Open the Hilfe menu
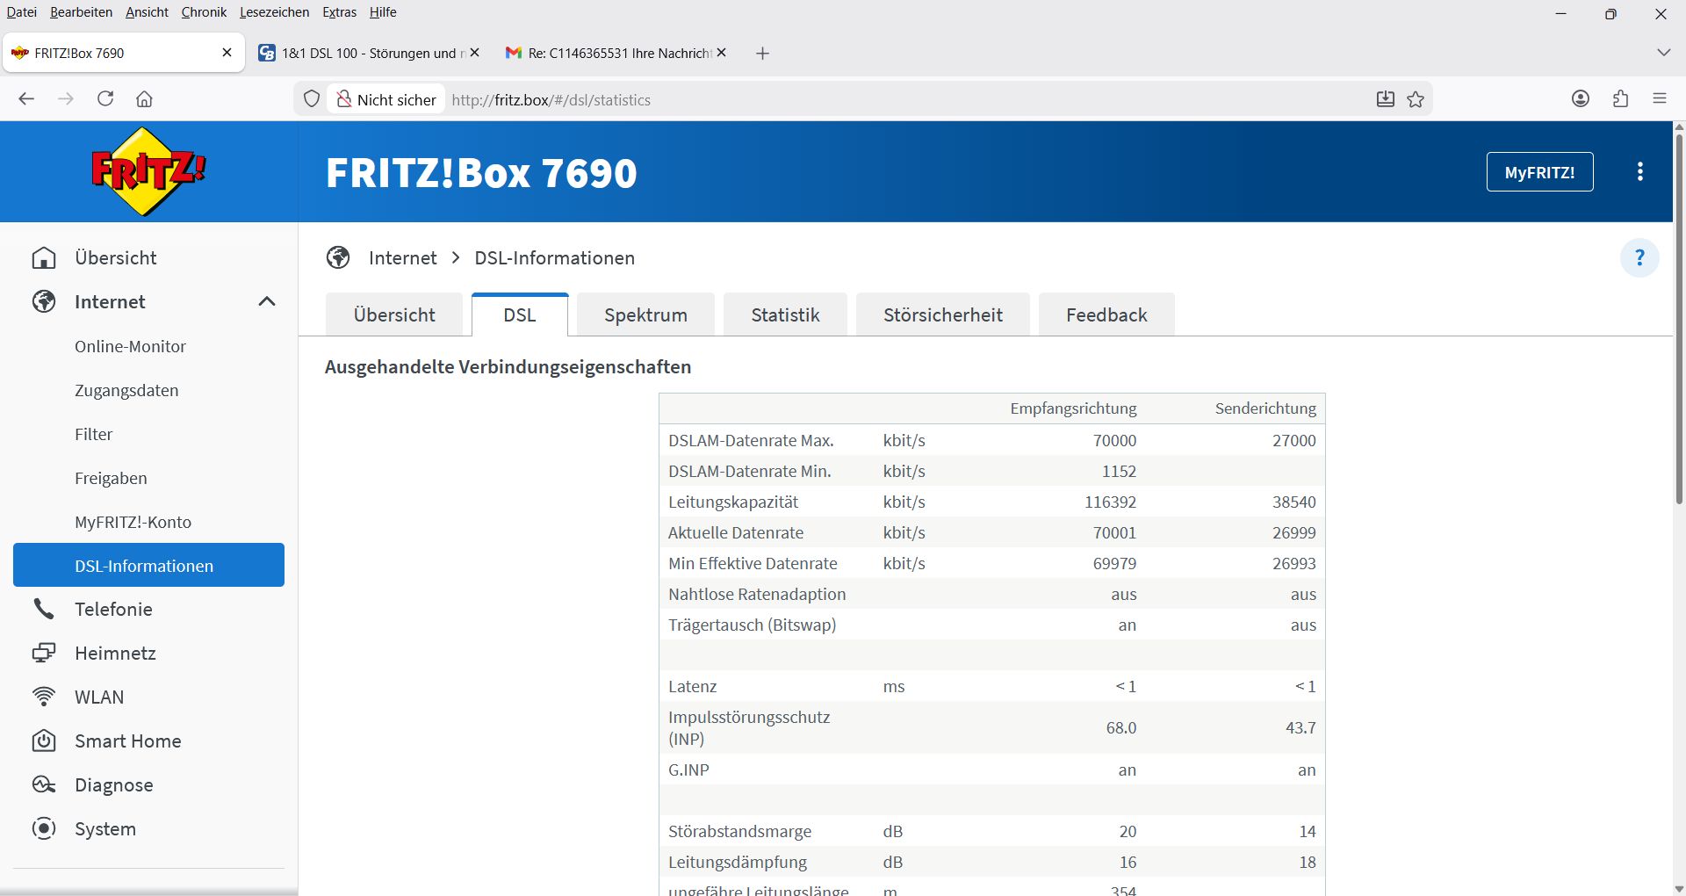 click(383, 12)
